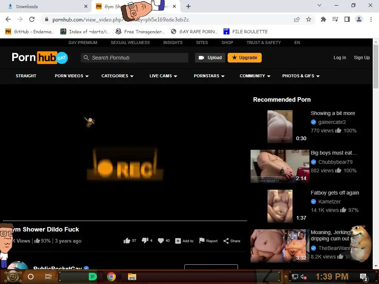The width and height of the screenshot is (379, 284).
Task: Click the Sign Up link
Action: [362, 57]
